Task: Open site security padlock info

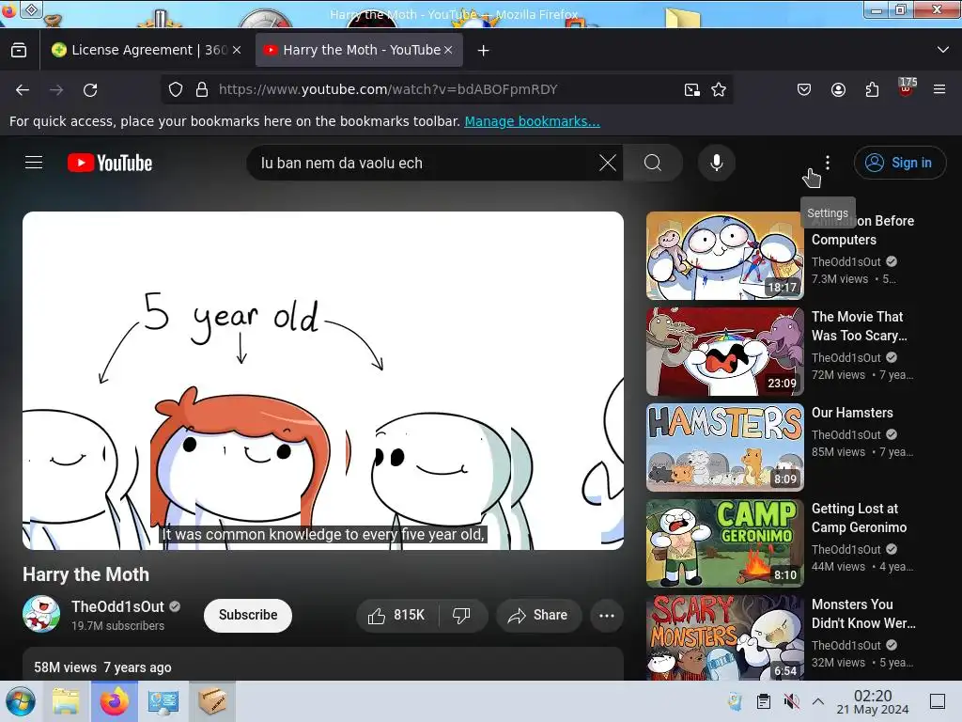Action: click(x=202, y=89)
